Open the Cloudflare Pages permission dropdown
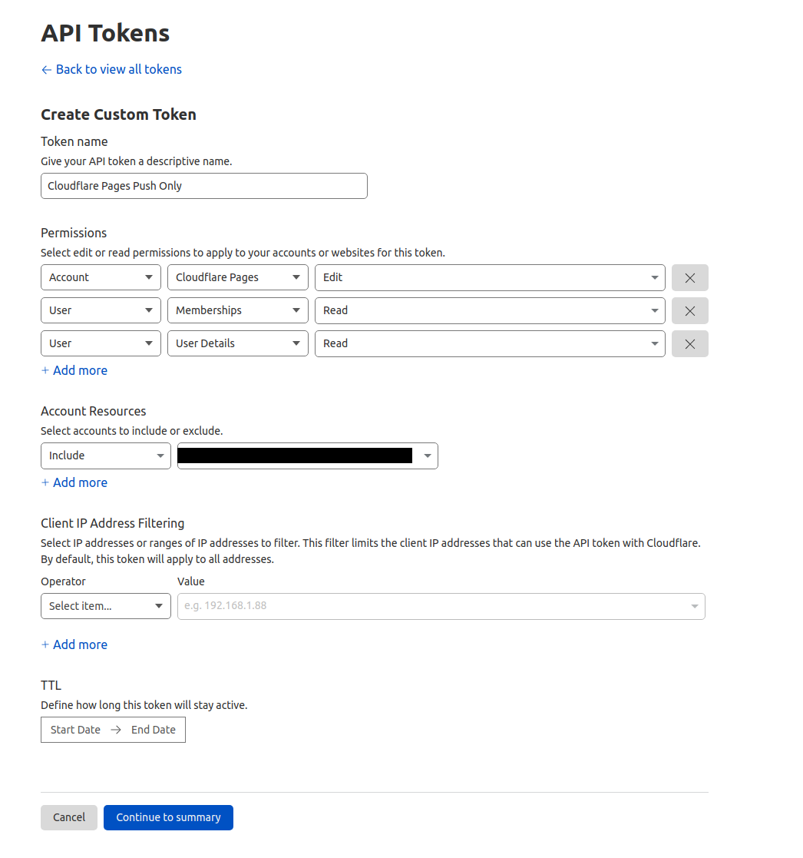 click(237, 277)
